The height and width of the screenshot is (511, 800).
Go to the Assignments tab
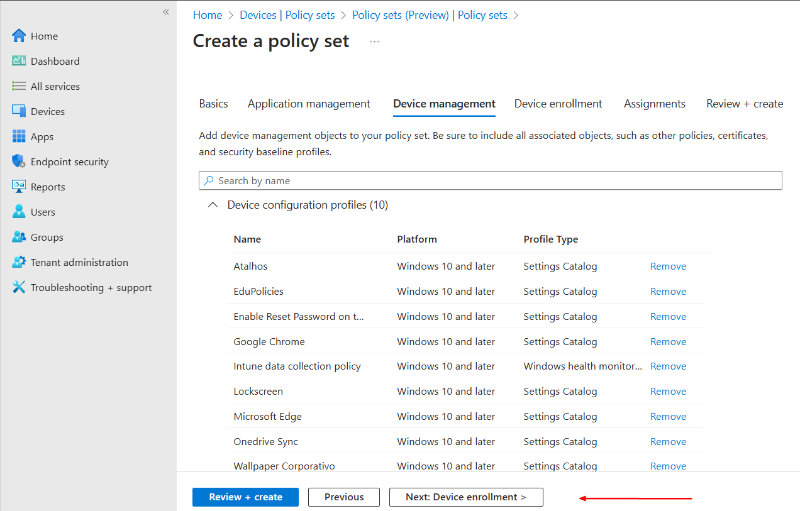(x=655, y=104)
